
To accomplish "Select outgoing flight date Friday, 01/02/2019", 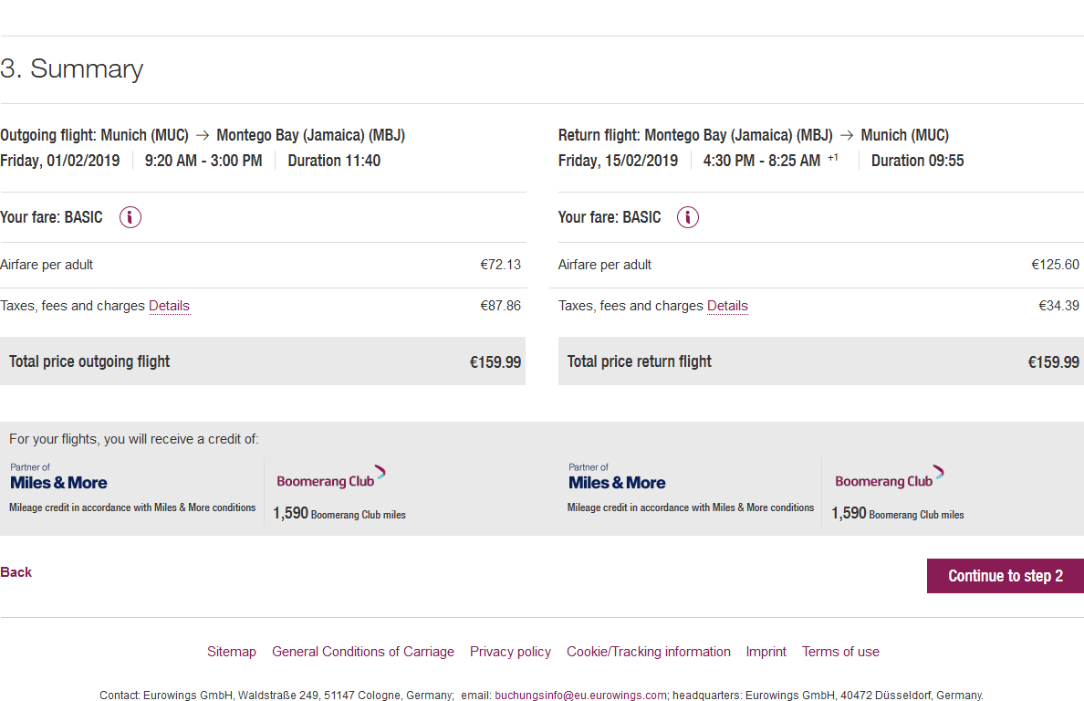I will coord(60,161).
